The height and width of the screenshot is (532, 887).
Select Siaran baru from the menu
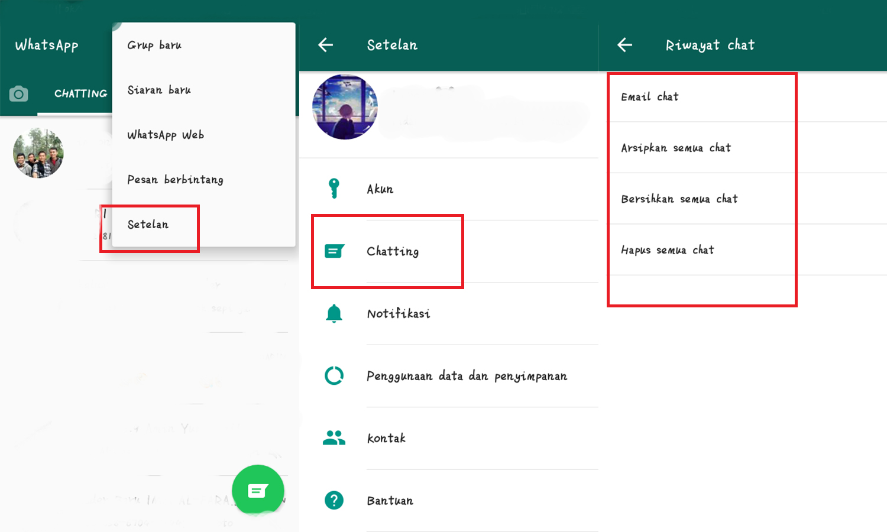coord(204,90)
